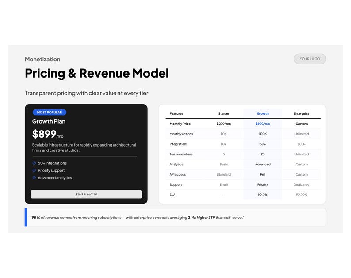Click the check icon beside Advanced analytics
Screen dimensions: 351x278
pyautogui.click(x=34, y=178)
